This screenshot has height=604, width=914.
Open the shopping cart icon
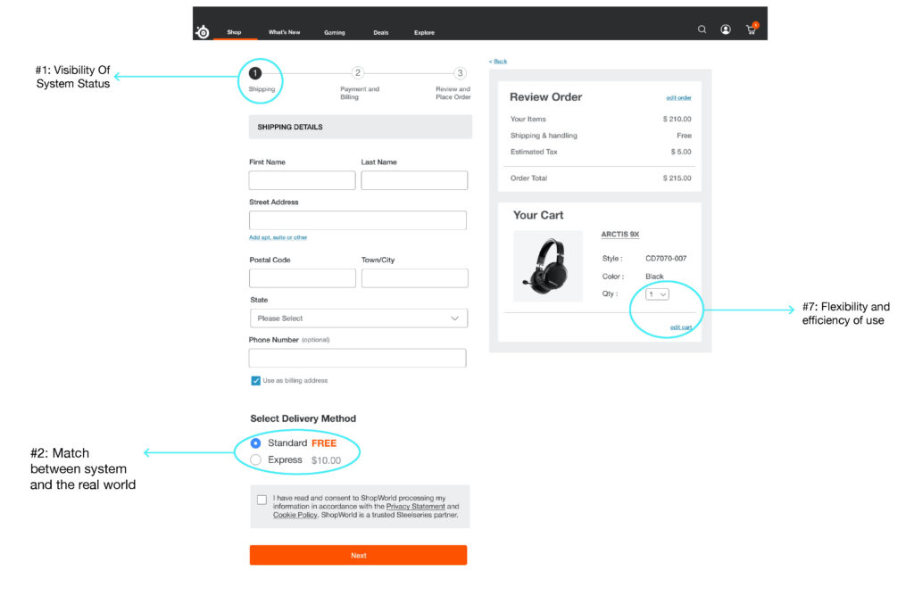coord(751,29)
